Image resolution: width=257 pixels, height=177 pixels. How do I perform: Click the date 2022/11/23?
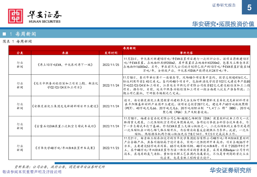click(x=111, y=148)
